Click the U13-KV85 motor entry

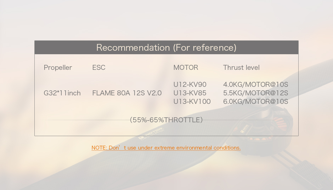(x=190, y=93)
